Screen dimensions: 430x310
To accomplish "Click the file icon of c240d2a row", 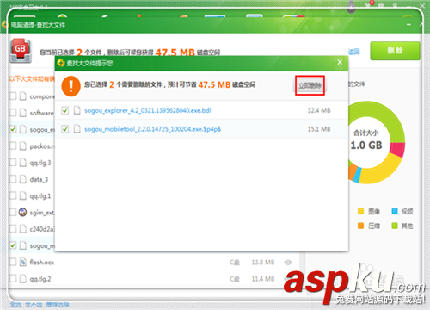I will pyautogui.click(x=23, y=229).
